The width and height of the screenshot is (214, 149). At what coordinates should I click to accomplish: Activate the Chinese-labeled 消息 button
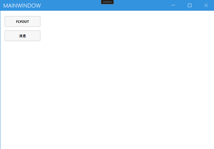[x=23, y=36]
